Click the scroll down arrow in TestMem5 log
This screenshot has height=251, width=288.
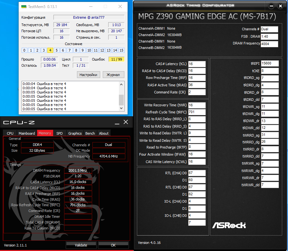[x=121, y=108]
